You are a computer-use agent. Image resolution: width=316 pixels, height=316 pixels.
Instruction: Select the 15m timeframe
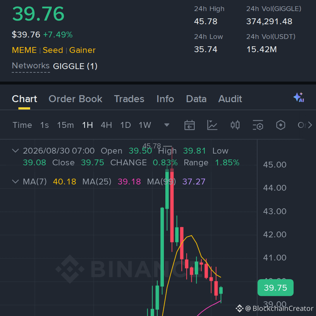tap(66, 125)
